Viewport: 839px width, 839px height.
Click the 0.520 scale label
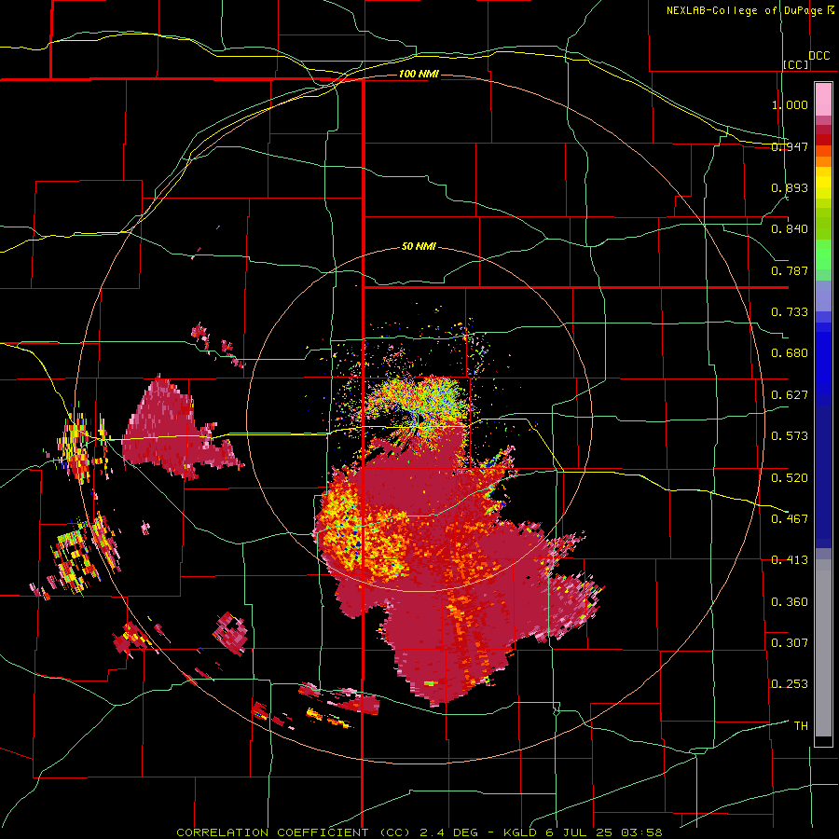[790, 477]
